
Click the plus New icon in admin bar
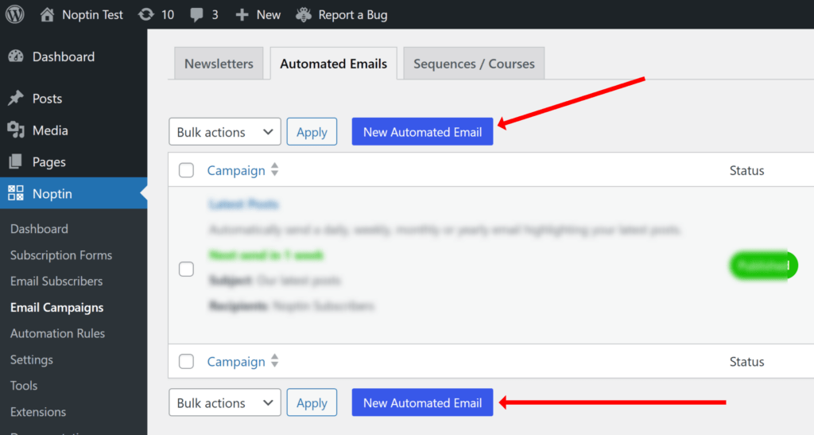coord(242,14)
